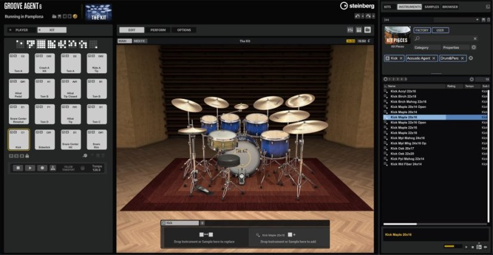Click the horizontal scrollbar under the kick list
493x255 pixels.
click(400, 224)
